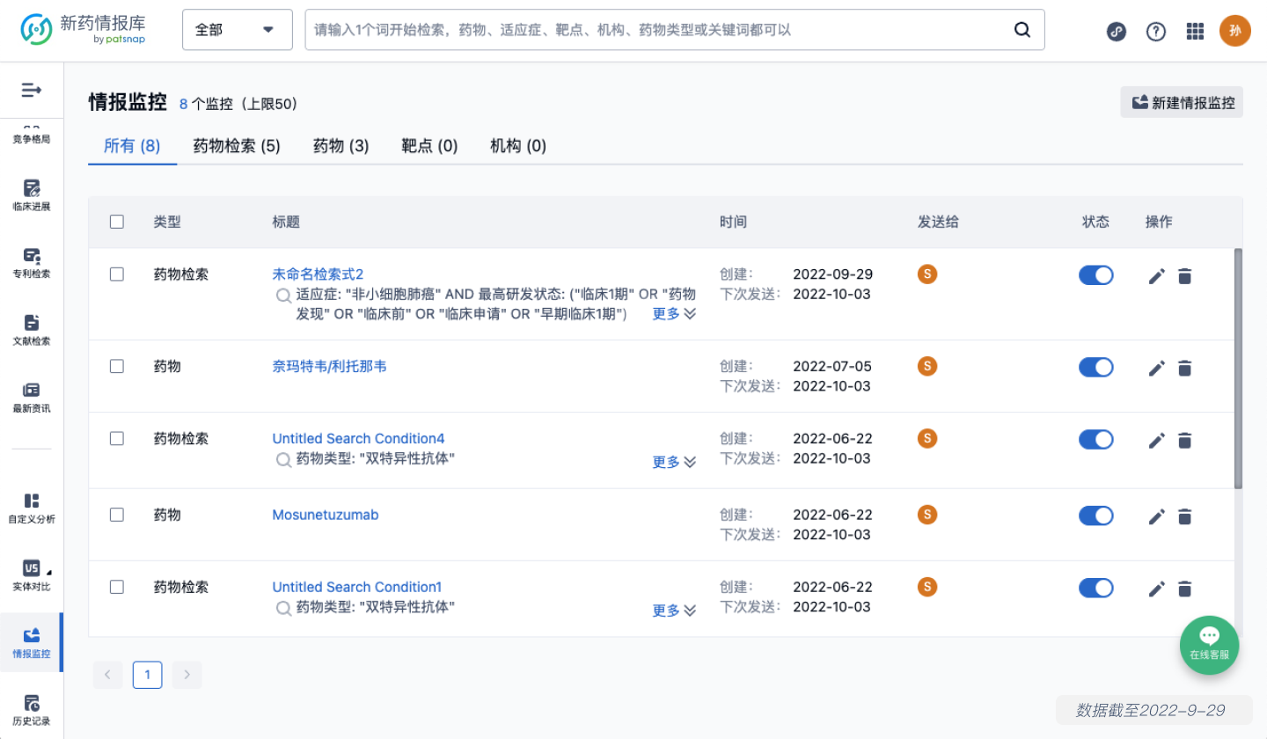Open 自定义分析 sidebar item
Screen dimensions: 1267x739
(x=32, y=509)
